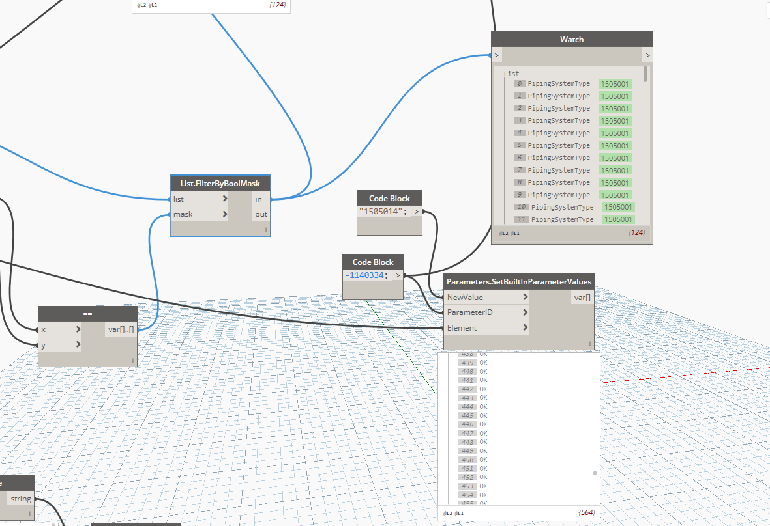Image resolution: width=770 pixels, height=526 pixels.
Task: Click the "1505014" code block text field
Action: point(383,212)
